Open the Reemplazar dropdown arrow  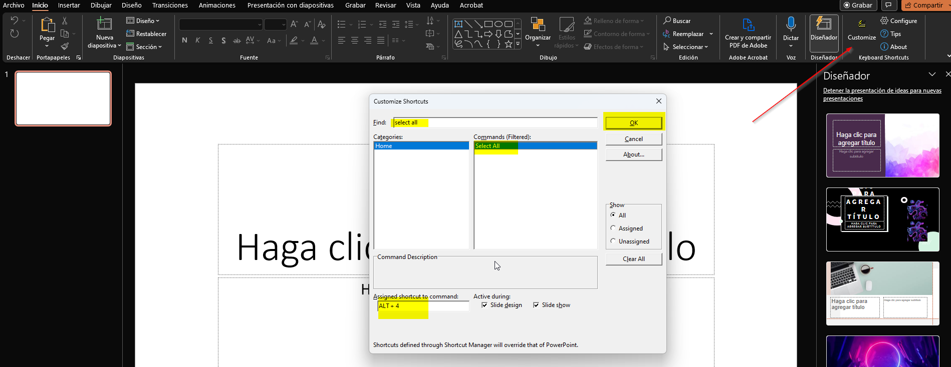[x=711, y=33]
